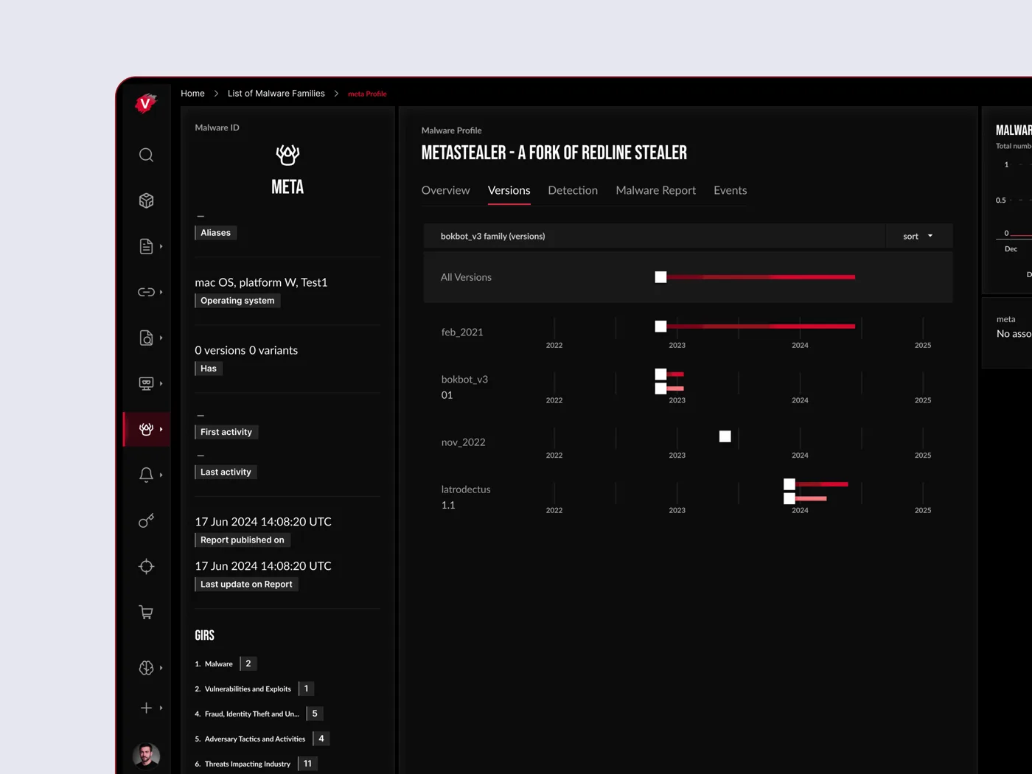Screen dimensions: 1032x774
Task: Expand the document search submenu arrow
Action: [x=161, y=338]
